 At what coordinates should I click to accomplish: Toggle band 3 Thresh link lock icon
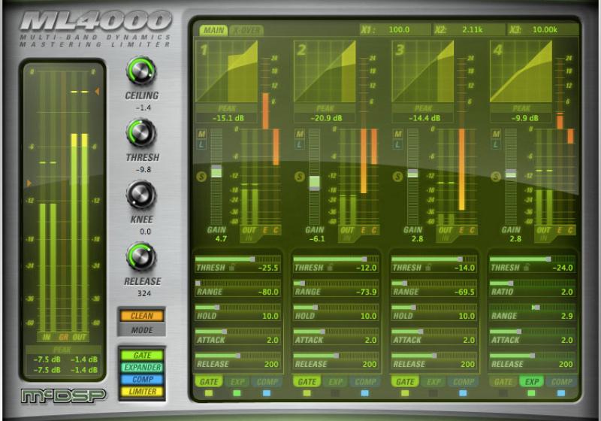428,267
